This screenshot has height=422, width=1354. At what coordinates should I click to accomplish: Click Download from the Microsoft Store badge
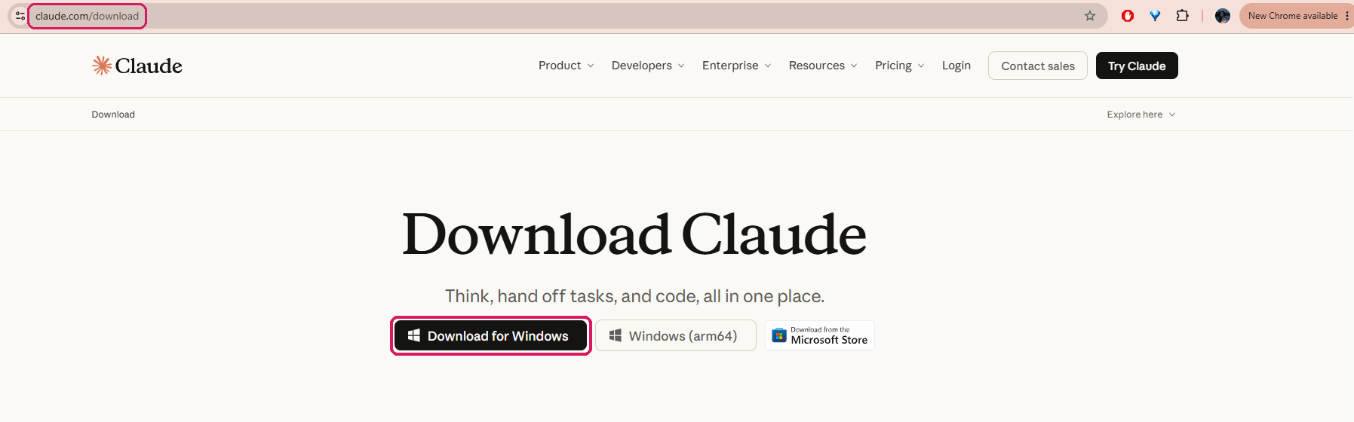[820, 335]
